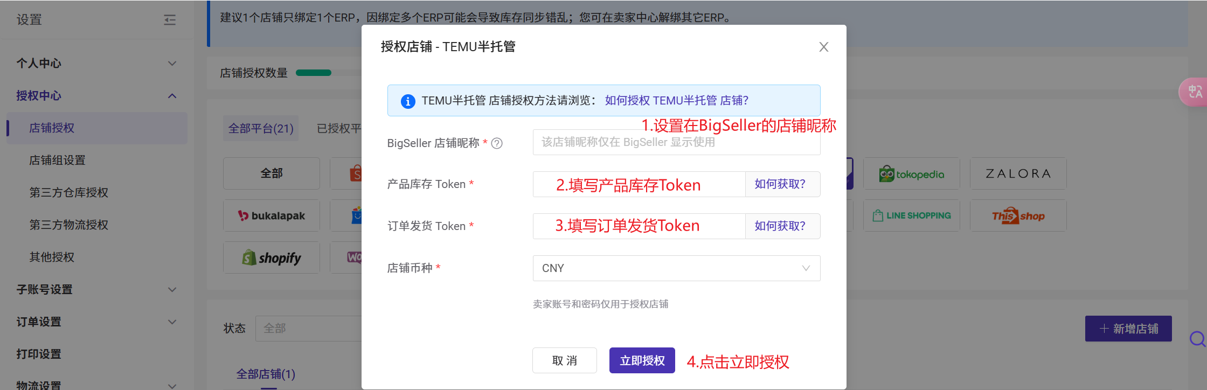
Task: Switch to the 已授权平台 tab
Action: click(339, 128)
